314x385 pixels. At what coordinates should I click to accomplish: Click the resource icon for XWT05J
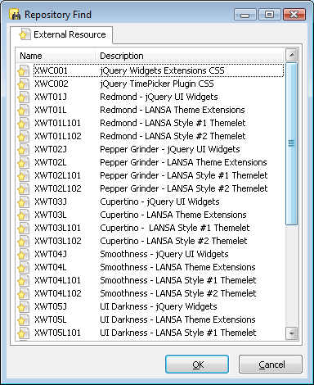pos(23,306)
